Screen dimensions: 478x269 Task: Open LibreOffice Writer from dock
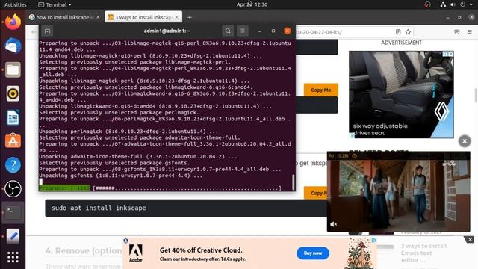[13, 117]
